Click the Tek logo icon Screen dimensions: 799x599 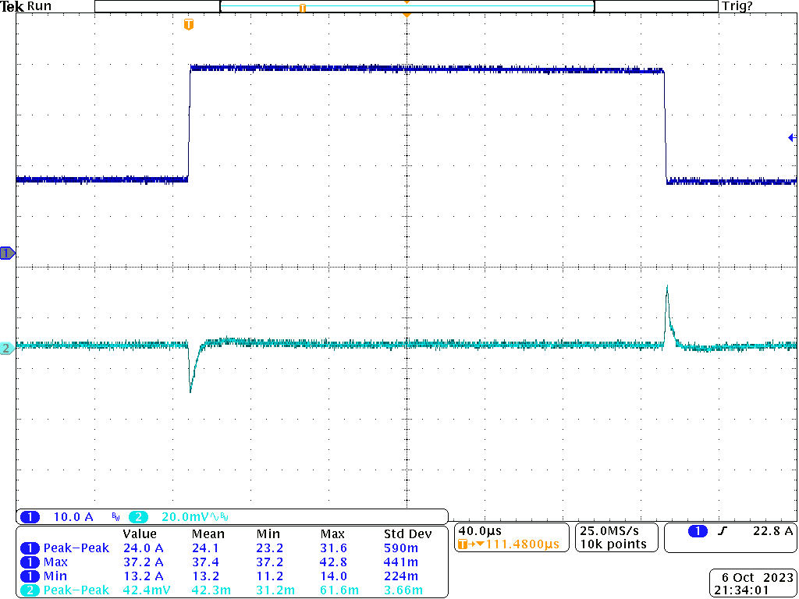(x=13, y=6)
